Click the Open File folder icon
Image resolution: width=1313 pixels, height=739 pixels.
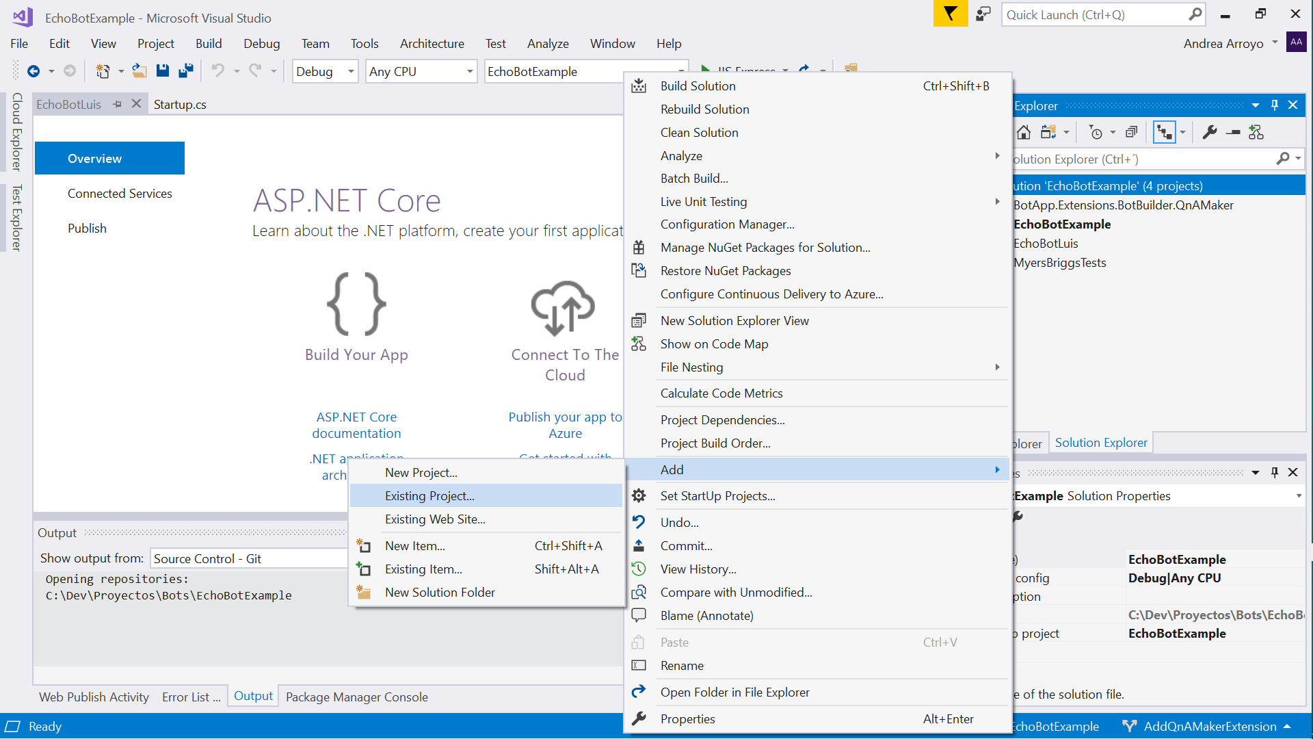click(x=140, y=71)
